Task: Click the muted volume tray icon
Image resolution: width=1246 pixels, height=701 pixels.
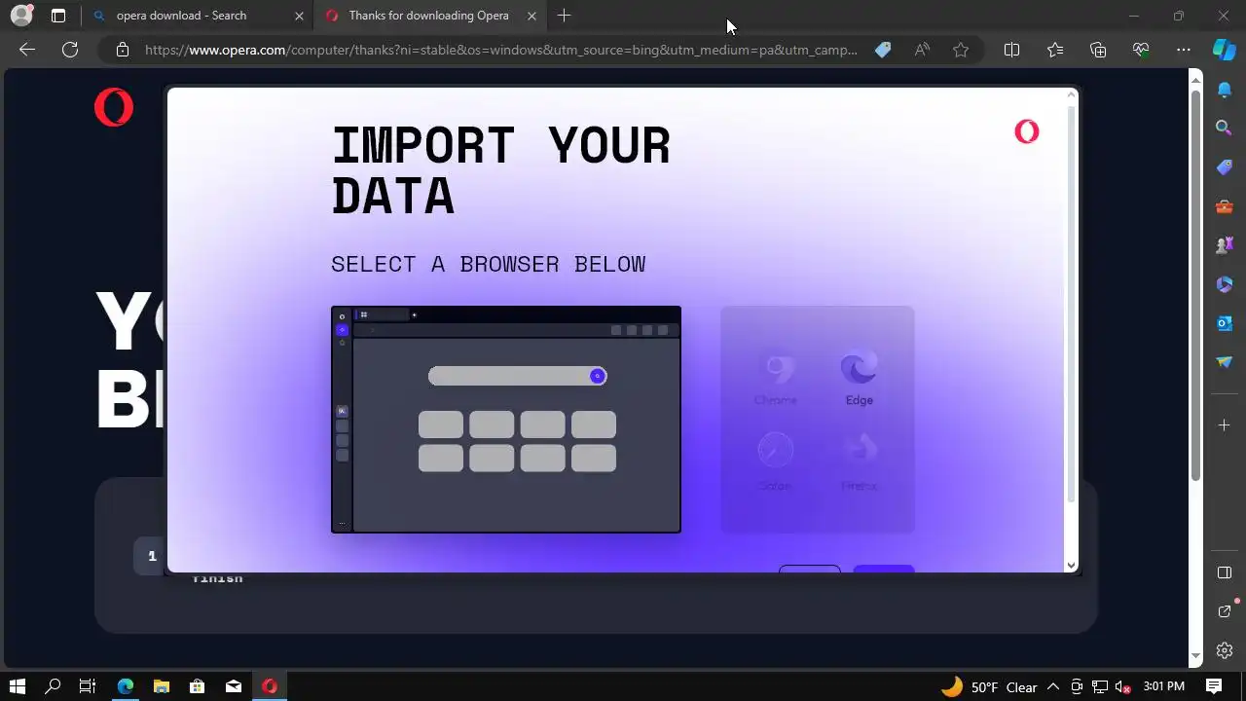Action: click(1122, 686)
